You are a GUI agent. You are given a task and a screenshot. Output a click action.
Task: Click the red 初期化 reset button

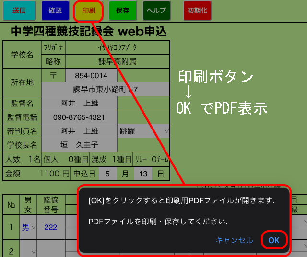click(197, 11)
